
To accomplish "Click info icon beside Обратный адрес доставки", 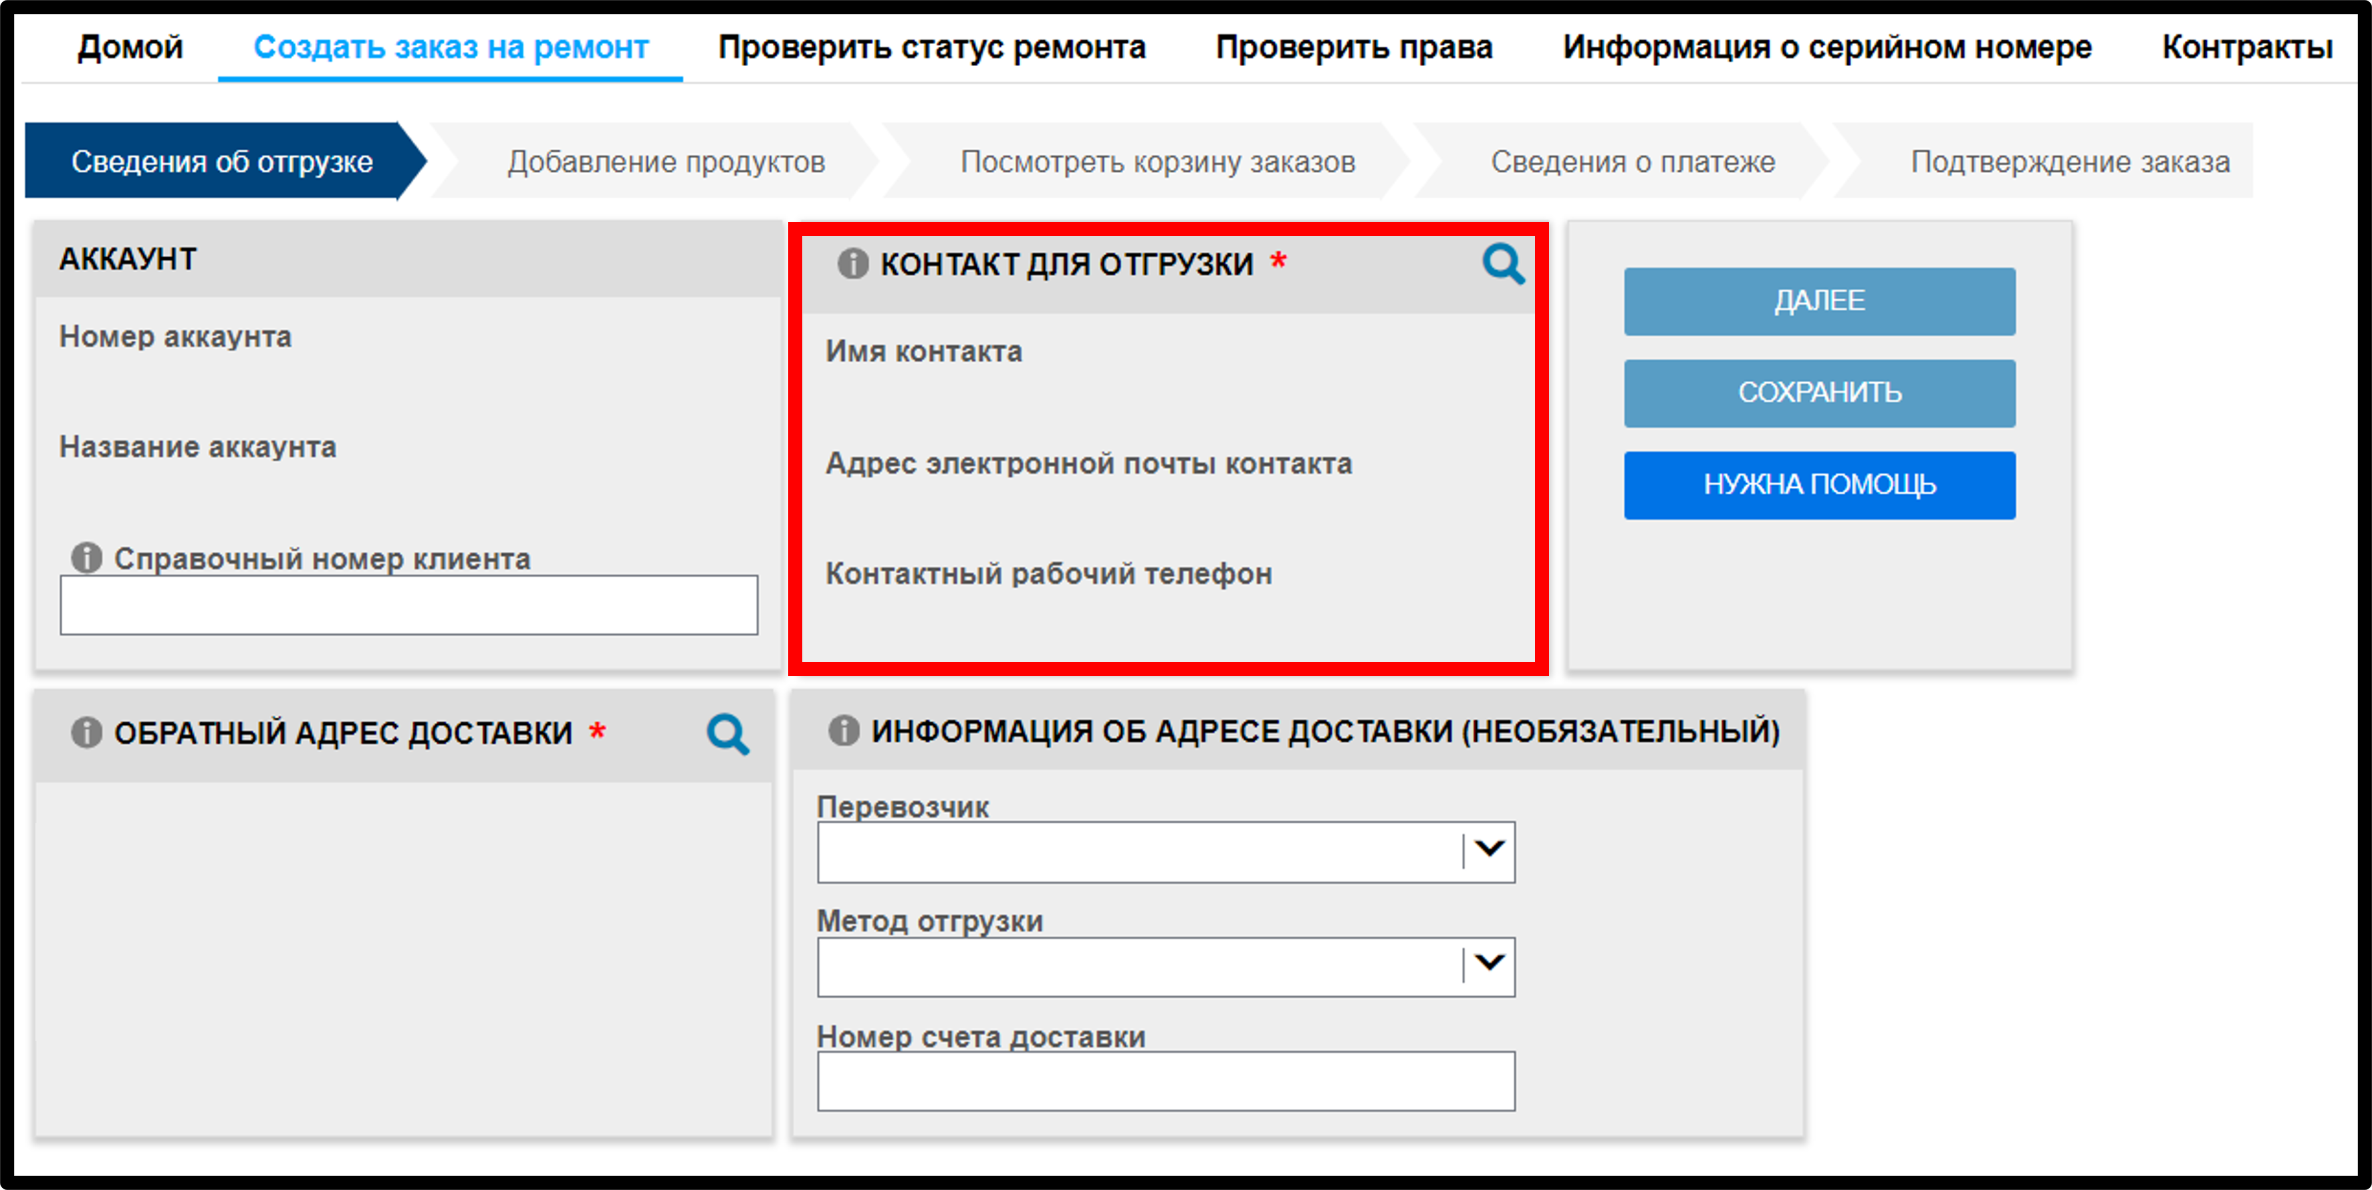I will pos(86,732).
